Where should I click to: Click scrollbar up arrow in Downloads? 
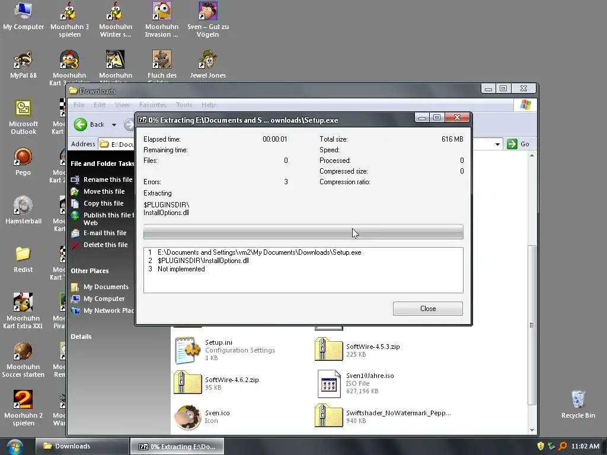pos(532,156)
